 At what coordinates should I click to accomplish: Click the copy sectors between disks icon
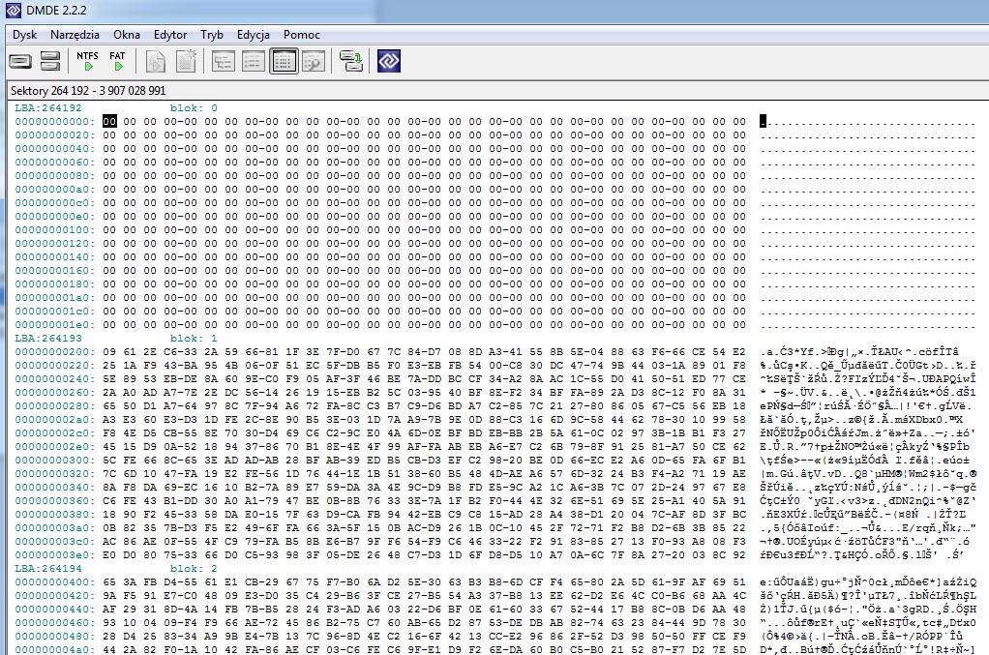coord(350,61)
